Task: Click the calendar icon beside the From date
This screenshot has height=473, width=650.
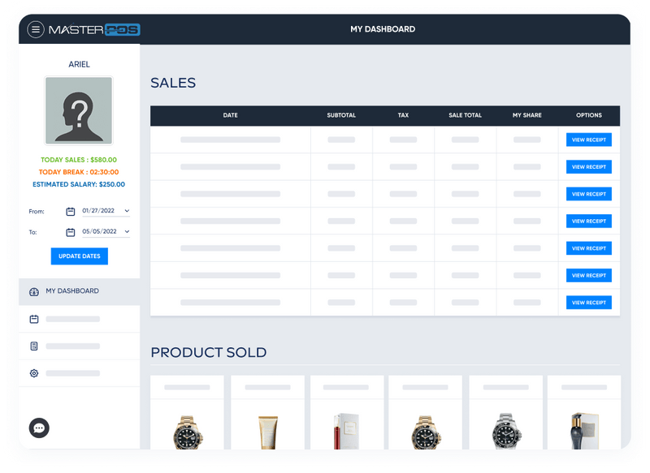Action: click(71, 211)
